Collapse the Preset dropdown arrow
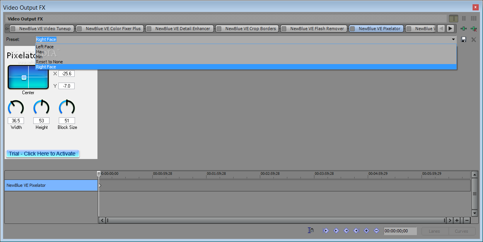The image size is (483, 242). 453,39
